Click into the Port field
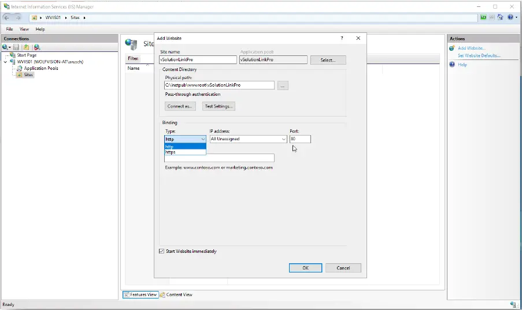 point(300,139)
